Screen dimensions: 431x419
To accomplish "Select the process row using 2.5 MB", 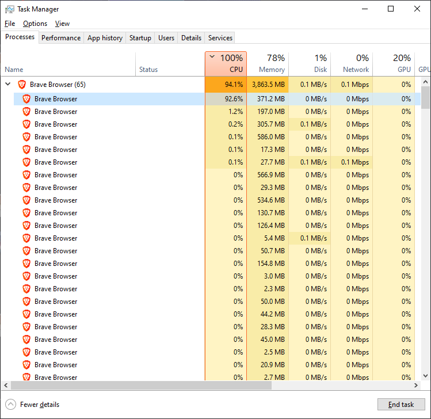I will pyautogui.click(x=217, y=352).
